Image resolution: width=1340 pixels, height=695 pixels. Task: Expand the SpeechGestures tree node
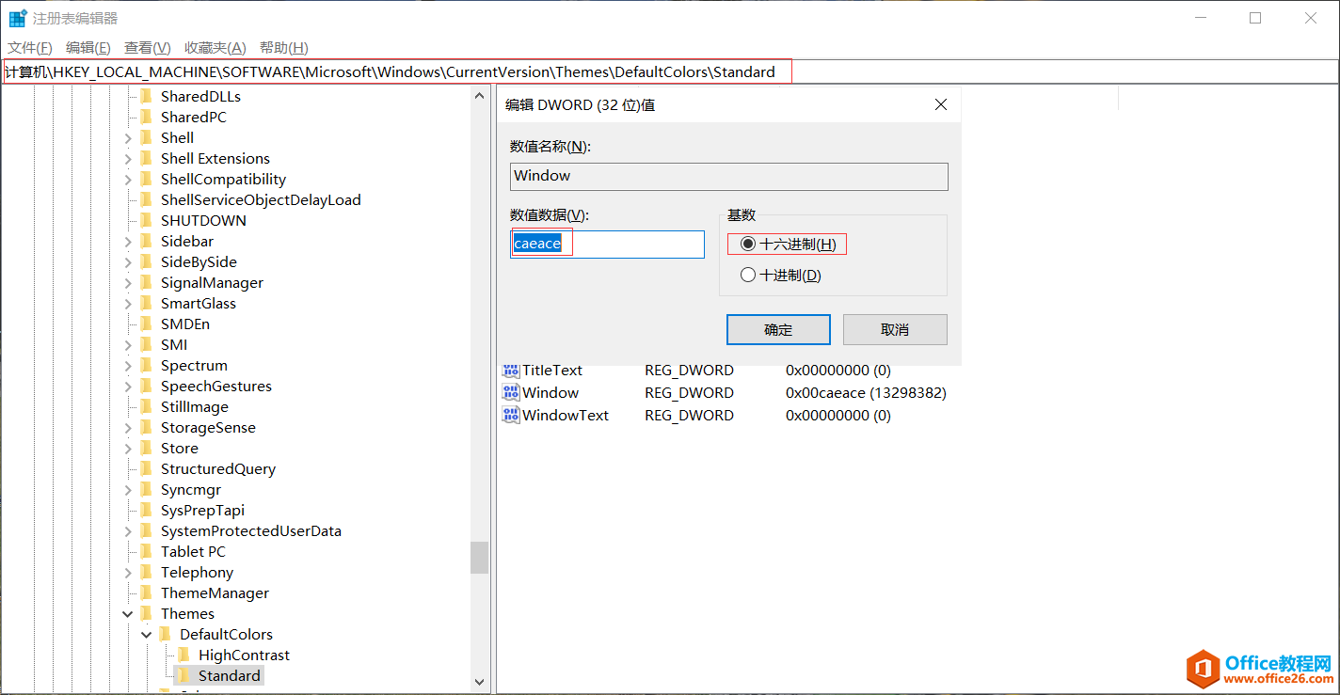pyautogui.click(x=128, y=386)
